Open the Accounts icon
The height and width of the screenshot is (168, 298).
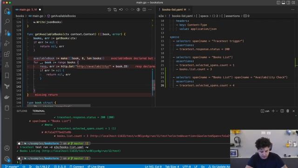(7, 148)
